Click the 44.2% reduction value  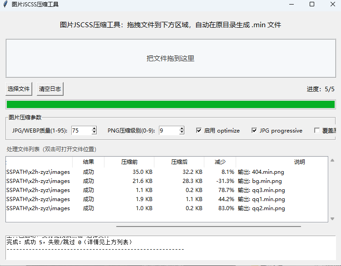pos(226,199)
